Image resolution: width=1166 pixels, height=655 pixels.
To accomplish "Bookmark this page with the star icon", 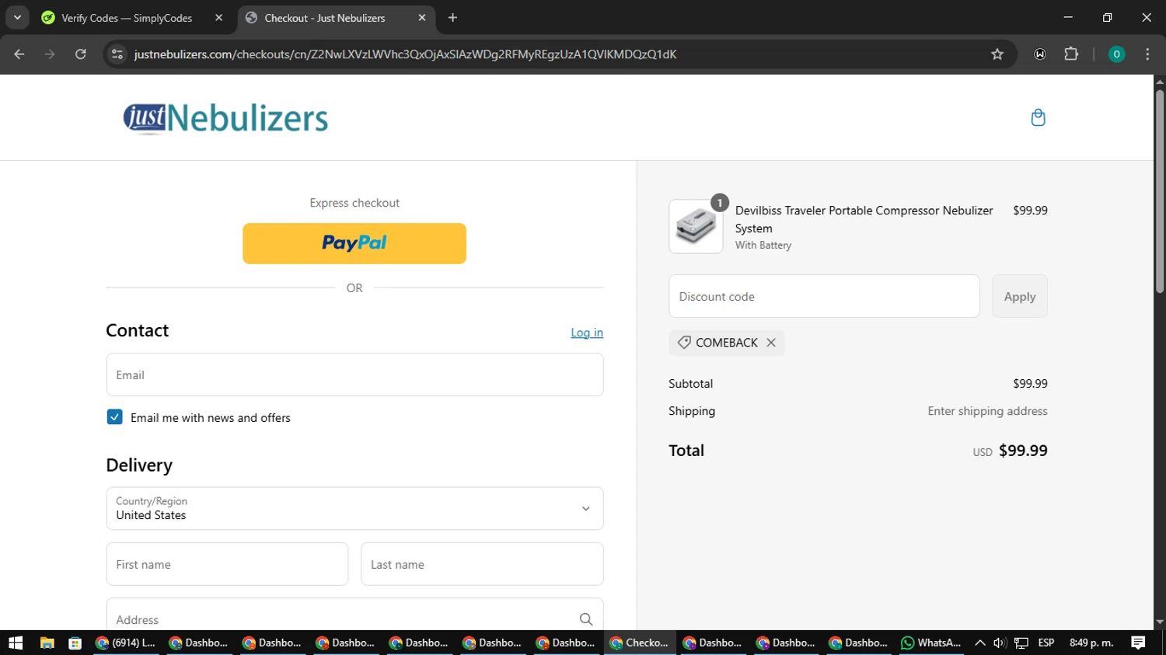I will (997, 54).
